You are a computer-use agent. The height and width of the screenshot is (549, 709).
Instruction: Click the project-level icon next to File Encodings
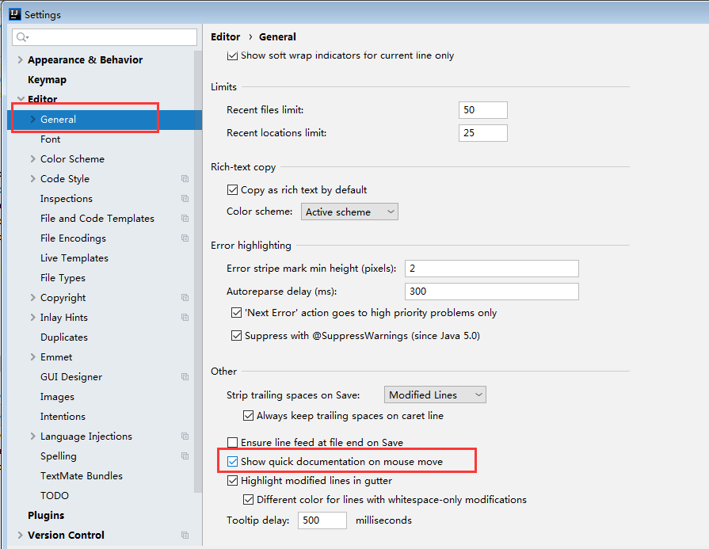point(185,238)
